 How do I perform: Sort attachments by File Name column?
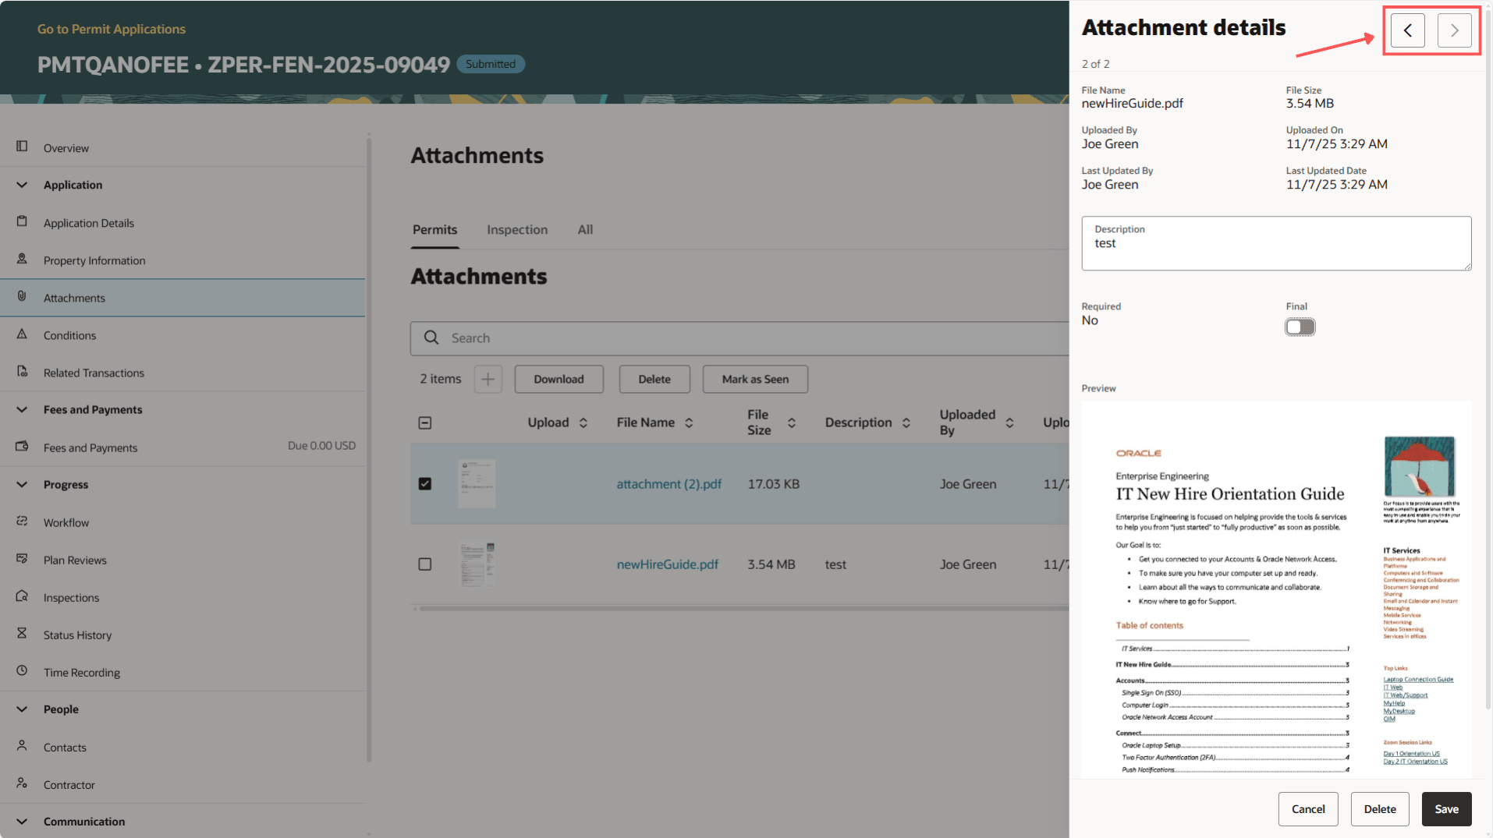[x=689, y=422]
